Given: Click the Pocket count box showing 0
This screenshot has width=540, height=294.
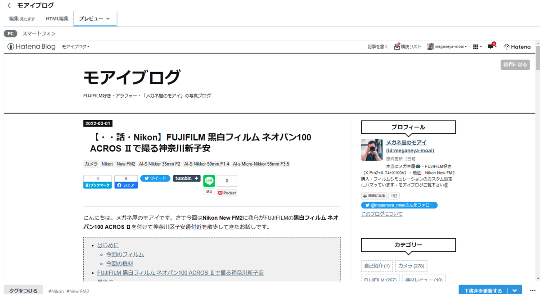Looking at the screenshot, I should pos(227,181).
